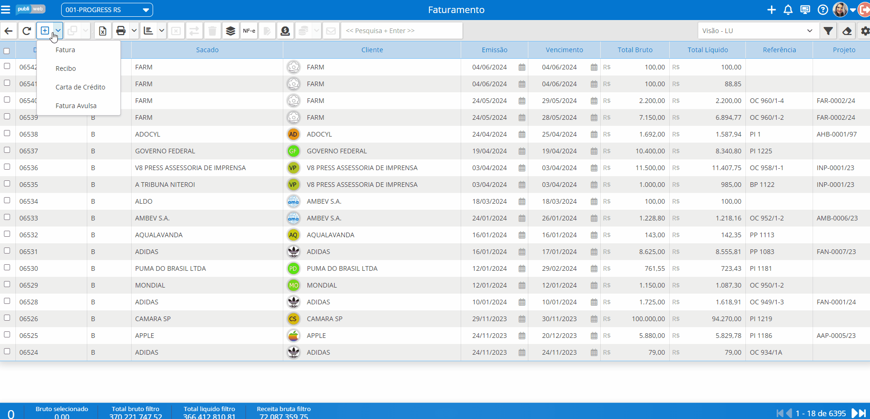Screen dimensions: 870x419
Task: Refresh the invoice list
Action: point(27,31)
